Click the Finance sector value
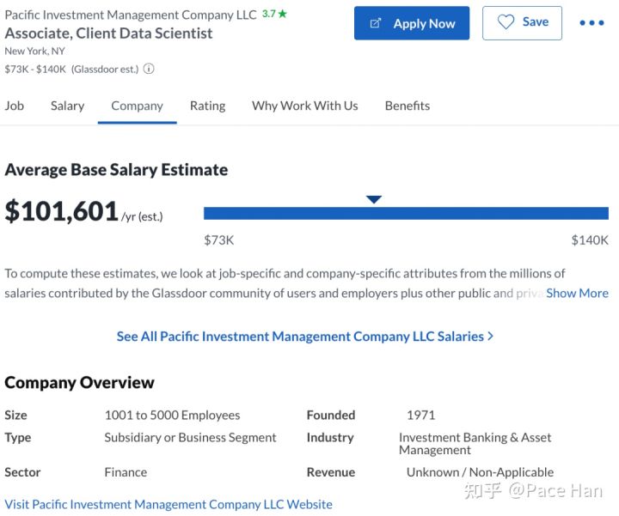Viewport: 619px width, 516px height. click(x=126, y=472)
